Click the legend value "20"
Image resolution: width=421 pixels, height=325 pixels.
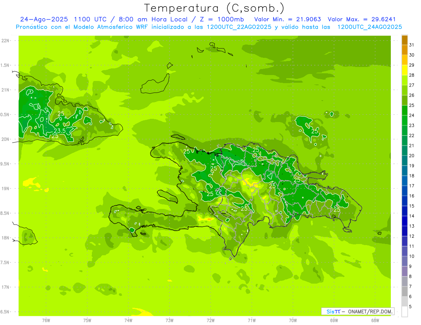[x=412, y=156]
